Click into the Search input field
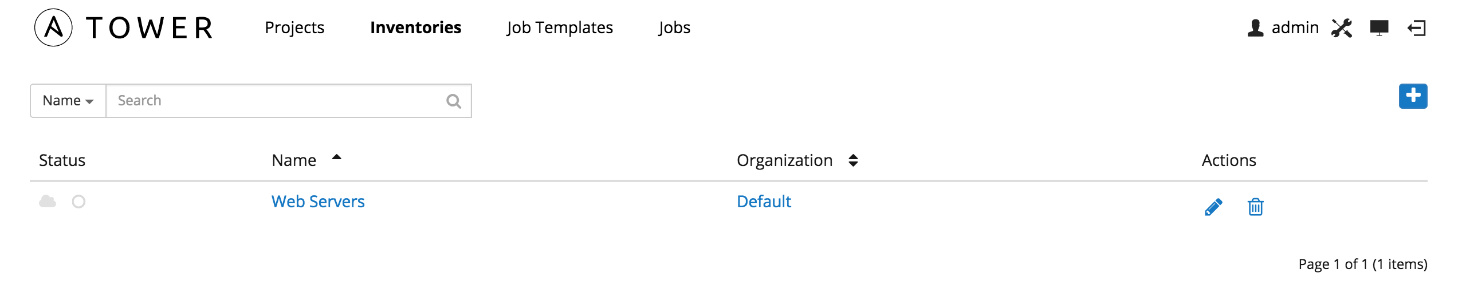This screenshot has width=1462, height=300. (275, 101)
